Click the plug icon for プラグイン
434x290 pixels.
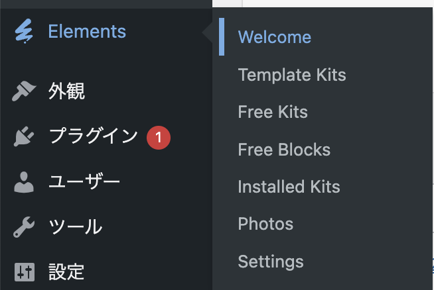point(24,136)
